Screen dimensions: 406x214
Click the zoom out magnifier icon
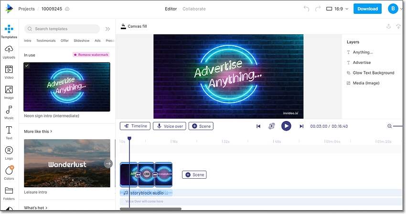tap(390, 126)
